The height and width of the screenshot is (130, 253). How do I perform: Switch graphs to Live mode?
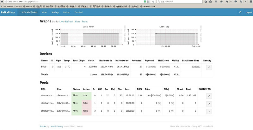click(x=61, y=22)
